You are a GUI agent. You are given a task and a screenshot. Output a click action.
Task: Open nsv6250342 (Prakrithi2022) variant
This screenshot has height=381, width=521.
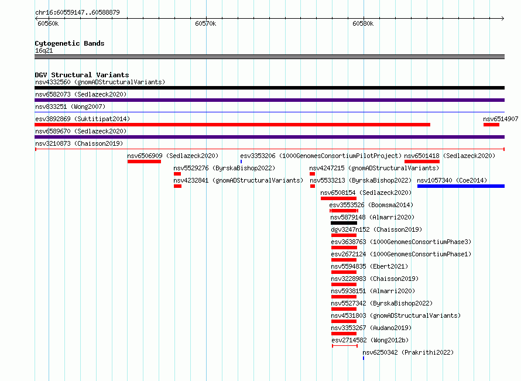point(408,352)
